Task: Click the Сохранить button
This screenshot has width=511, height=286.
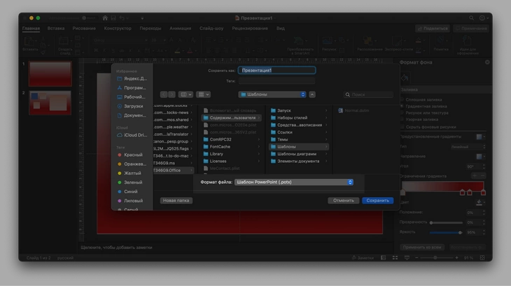Action: [x=378, y=201]
